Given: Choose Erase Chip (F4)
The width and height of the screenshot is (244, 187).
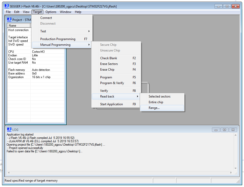Looking at the screenshot, I should pos(116,70).
